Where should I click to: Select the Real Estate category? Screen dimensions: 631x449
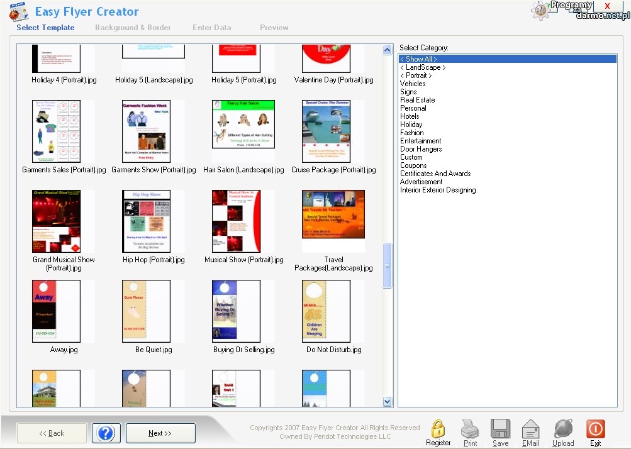(417, 100)
